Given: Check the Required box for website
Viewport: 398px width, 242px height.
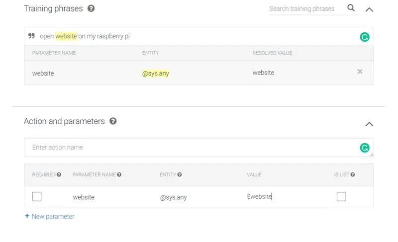Looking at the screenshot, I should (37, 197).
